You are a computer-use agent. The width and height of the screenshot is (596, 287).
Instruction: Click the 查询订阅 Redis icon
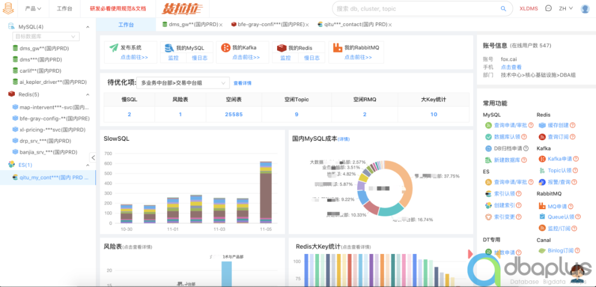(x=542, y=137)
